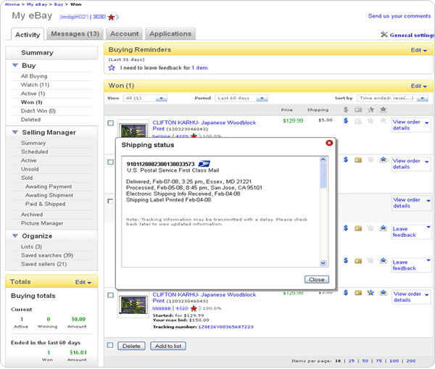Set items per page to 200
Image resolution: width=435 pixels, height=369 pixels.
point(410,361)
